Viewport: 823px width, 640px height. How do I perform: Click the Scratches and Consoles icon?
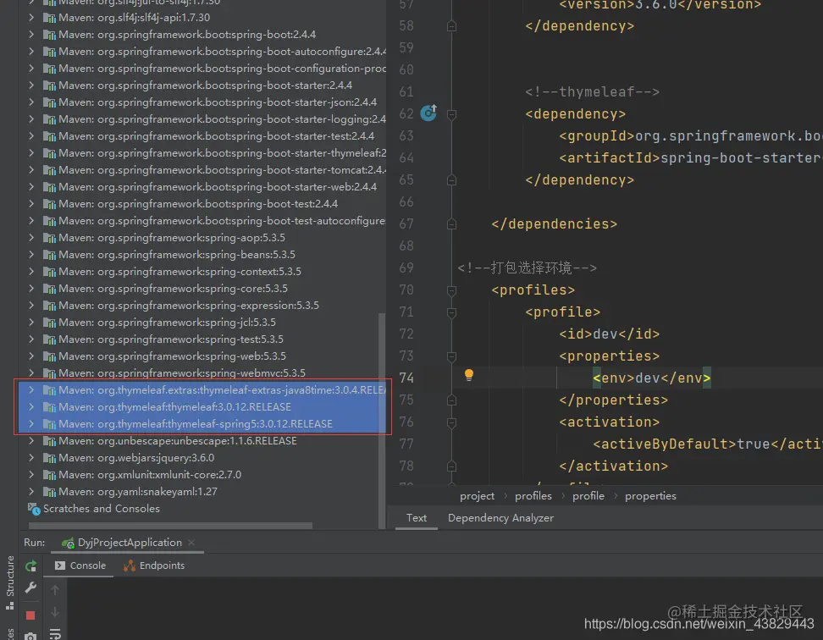click(34, 509)
